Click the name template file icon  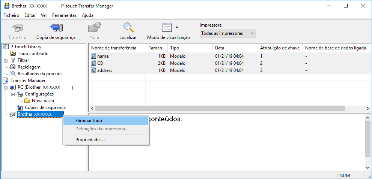[93, 56]
